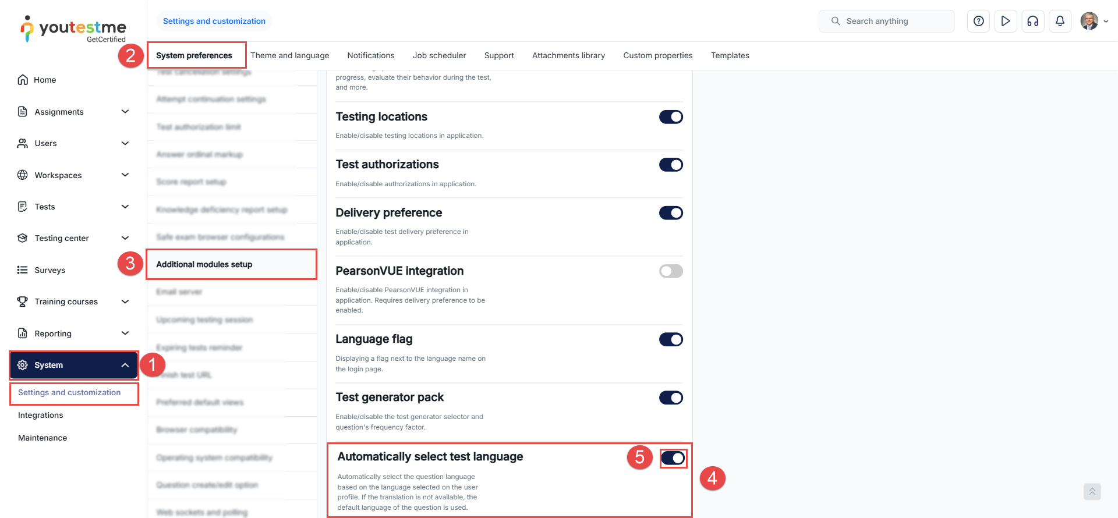Click the System gear icon

click(23, 365)
